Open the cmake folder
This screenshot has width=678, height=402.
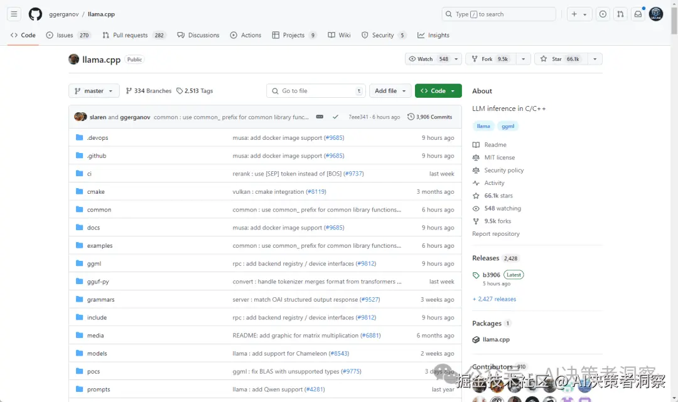pyautogui.click(x=95, y=192)
